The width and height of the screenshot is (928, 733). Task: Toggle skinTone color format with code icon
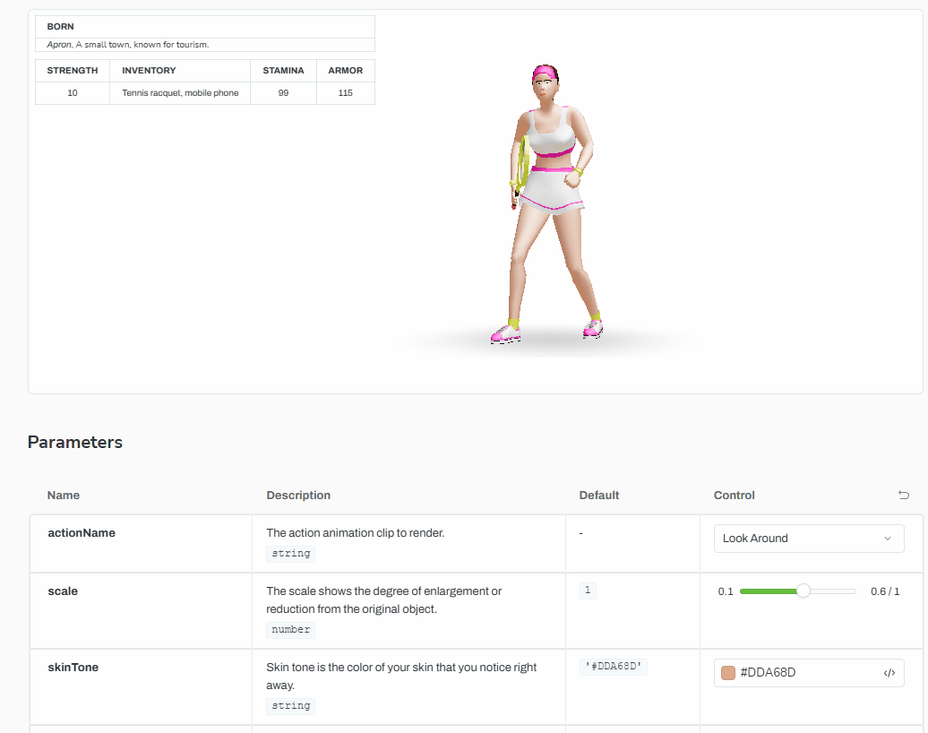click(x=889, y=673)
